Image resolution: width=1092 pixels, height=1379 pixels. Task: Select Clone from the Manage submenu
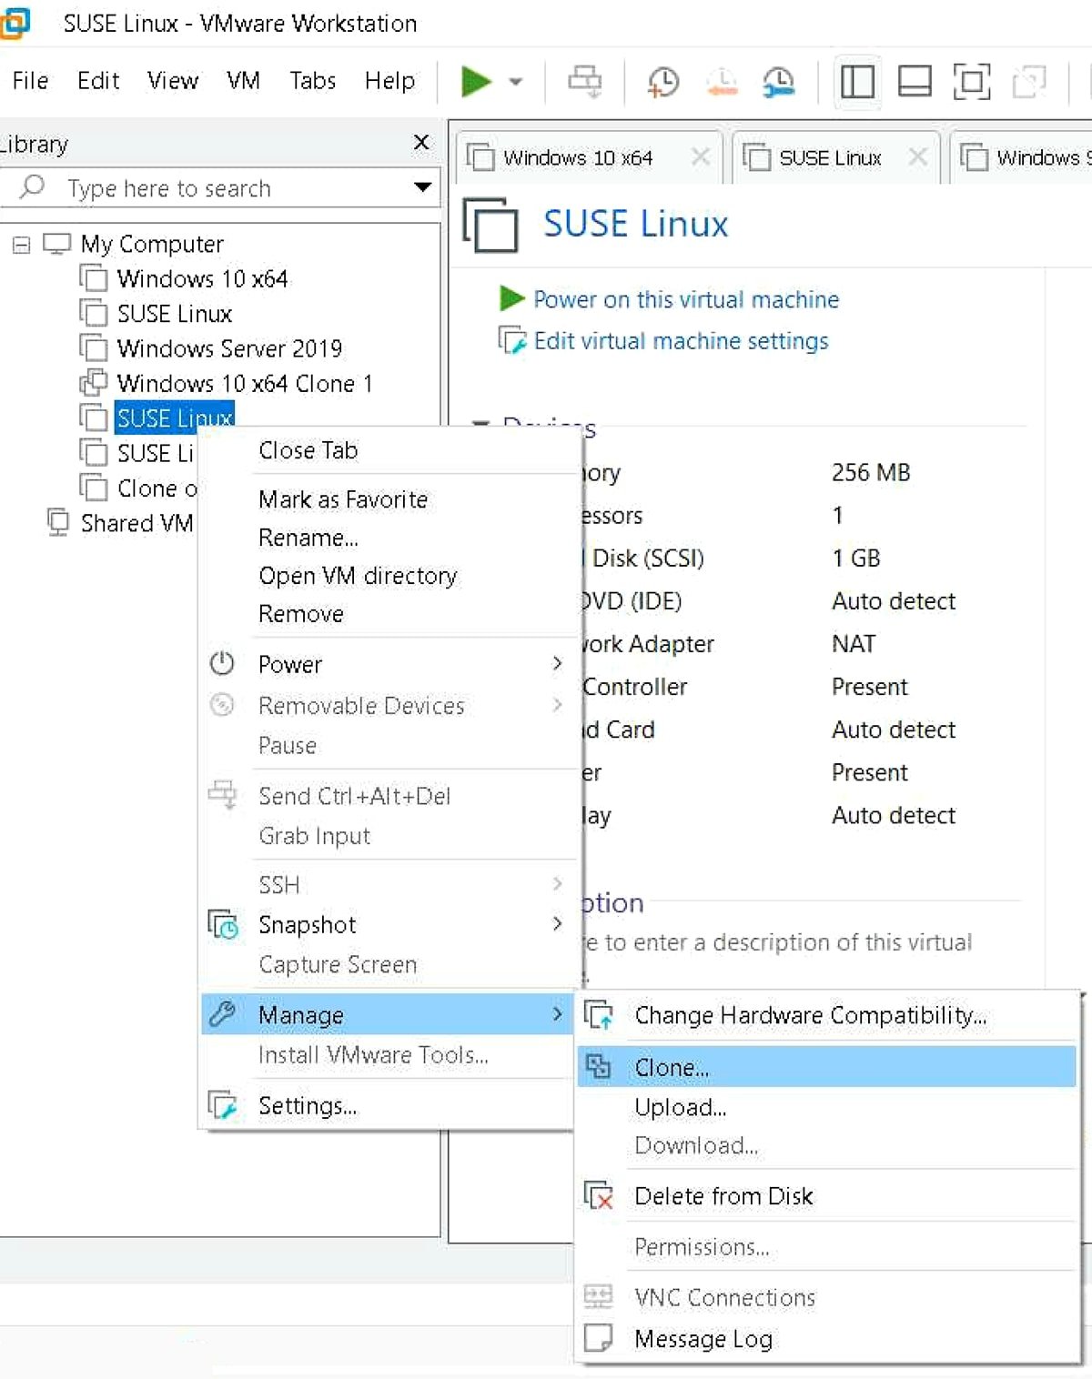(672, 1066)
